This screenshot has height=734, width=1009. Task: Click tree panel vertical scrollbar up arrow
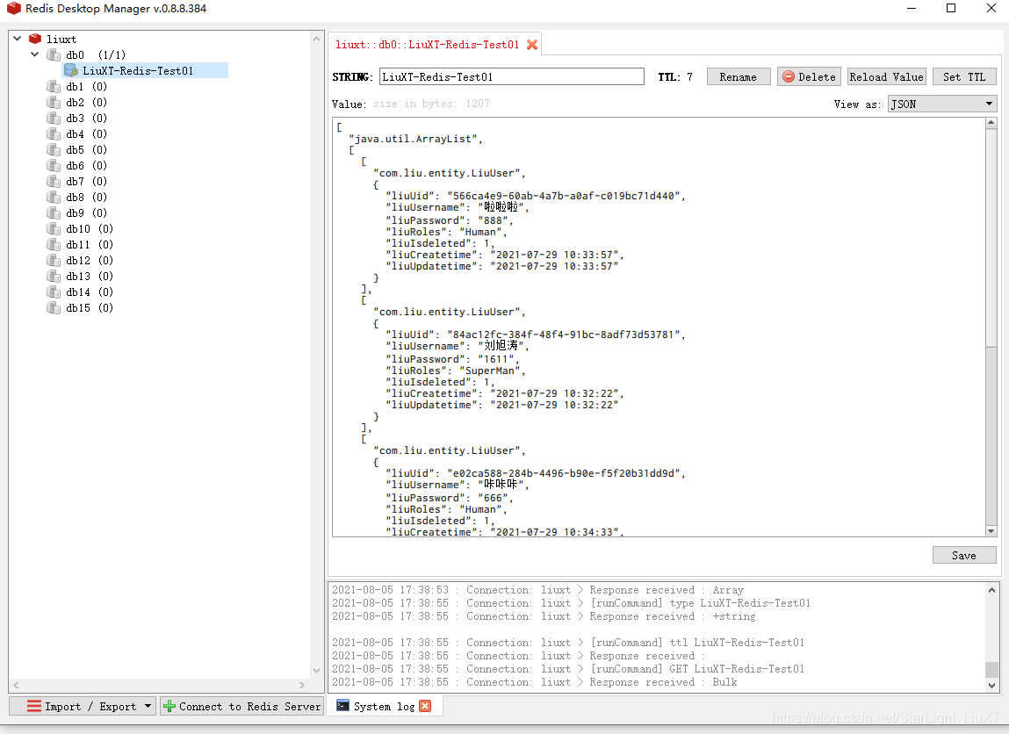coord(316,39)
